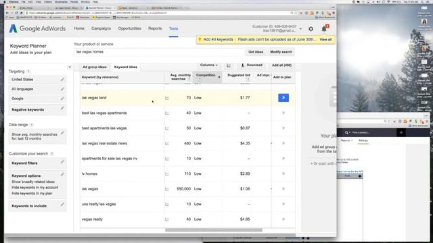
Task: Select the Tools tab
Action: pos(173,28)
